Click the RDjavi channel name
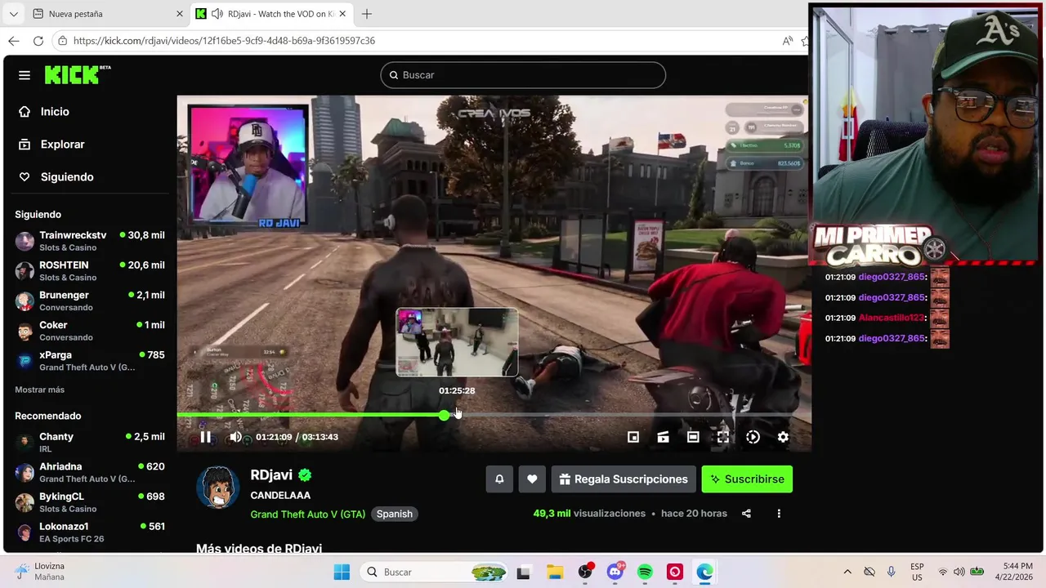1046x588 pixels. pyautogui.click(x=271, y=474)
